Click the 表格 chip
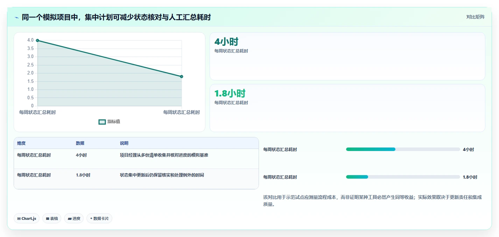Screen dimensions: 499x237 pyautogui.click(x=52, y=218)
